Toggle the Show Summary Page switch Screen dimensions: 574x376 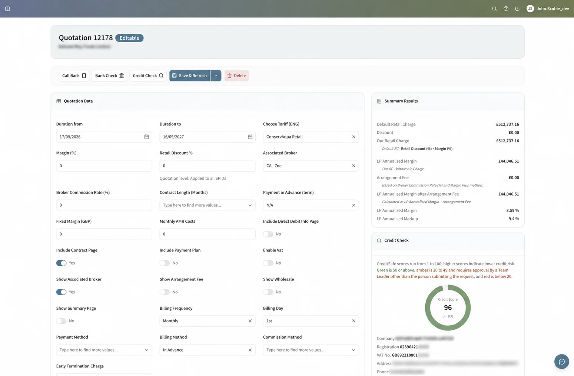point(61,321)
